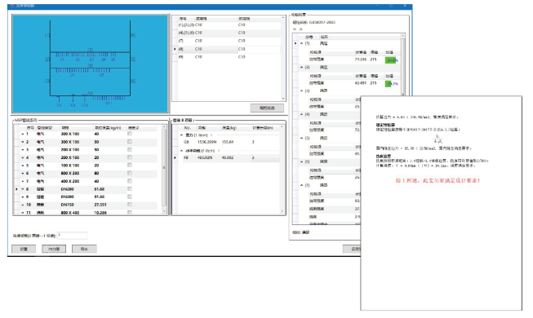Click the 800 X 400 spec cell in row 11

point(70,213)
